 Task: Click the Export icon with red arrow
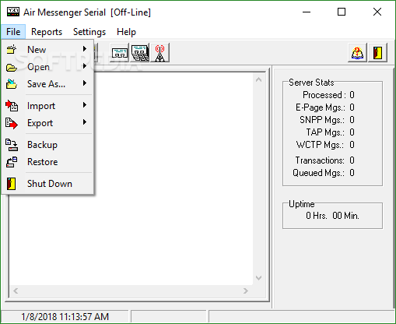click(x=12, y=123)
